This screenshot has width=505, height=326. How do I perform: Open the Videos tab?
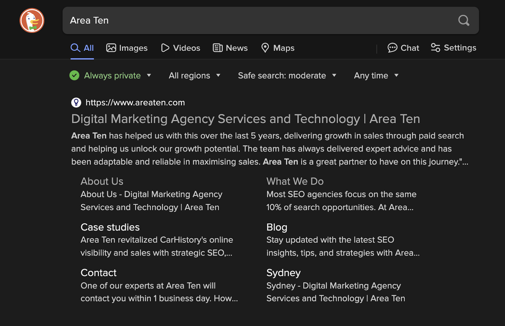[181, 48]
